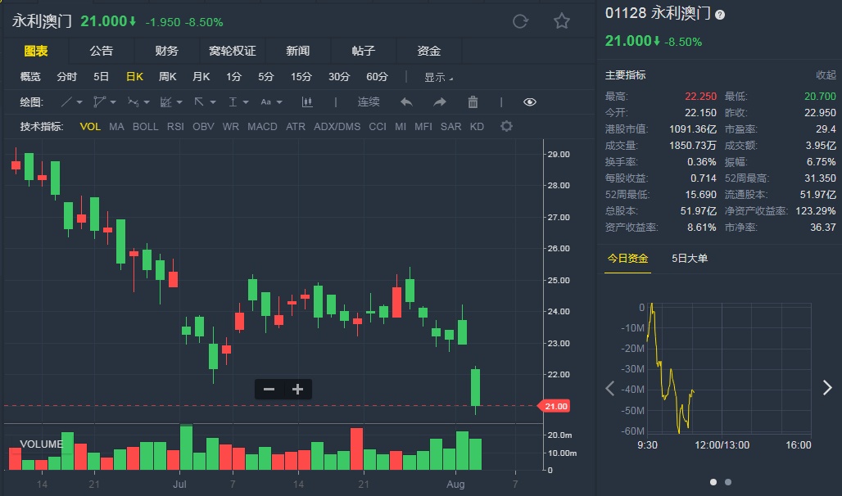This screenshot has height=496, width=842.
Task: Add 永利澳门 to favorites with the star
Action: pos(561,21)
